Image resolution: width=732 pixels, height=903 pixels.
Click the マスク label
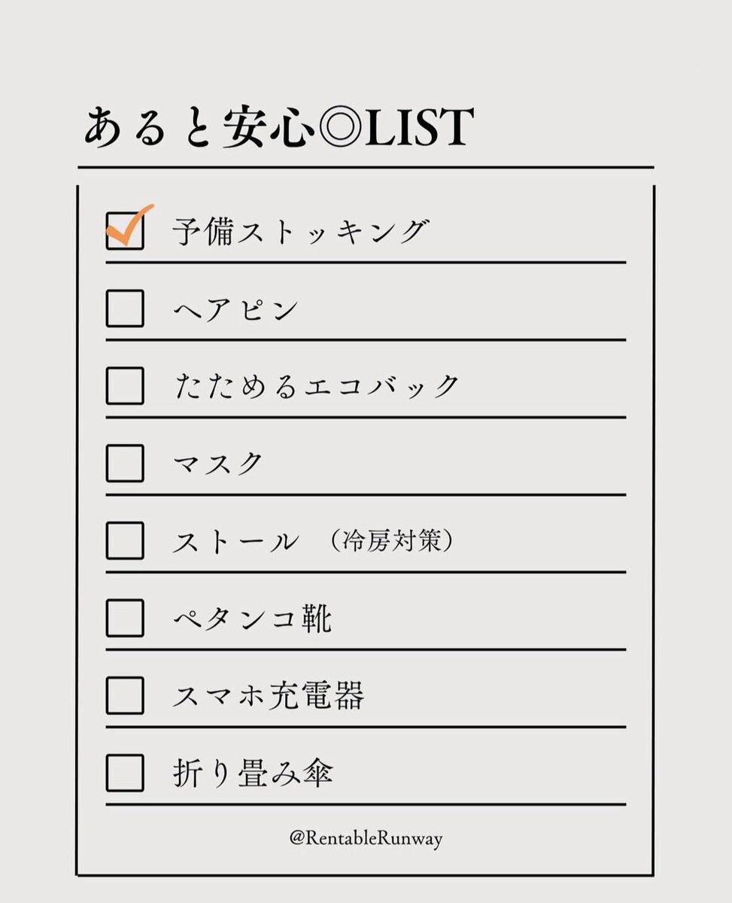tap(218, 464)
